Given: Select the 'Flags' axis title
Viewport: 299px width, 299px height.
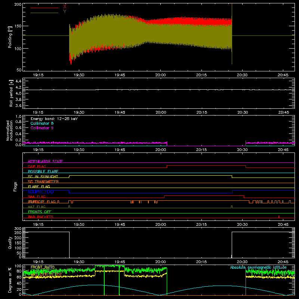Looking at the screenshot, I should 15,187.
